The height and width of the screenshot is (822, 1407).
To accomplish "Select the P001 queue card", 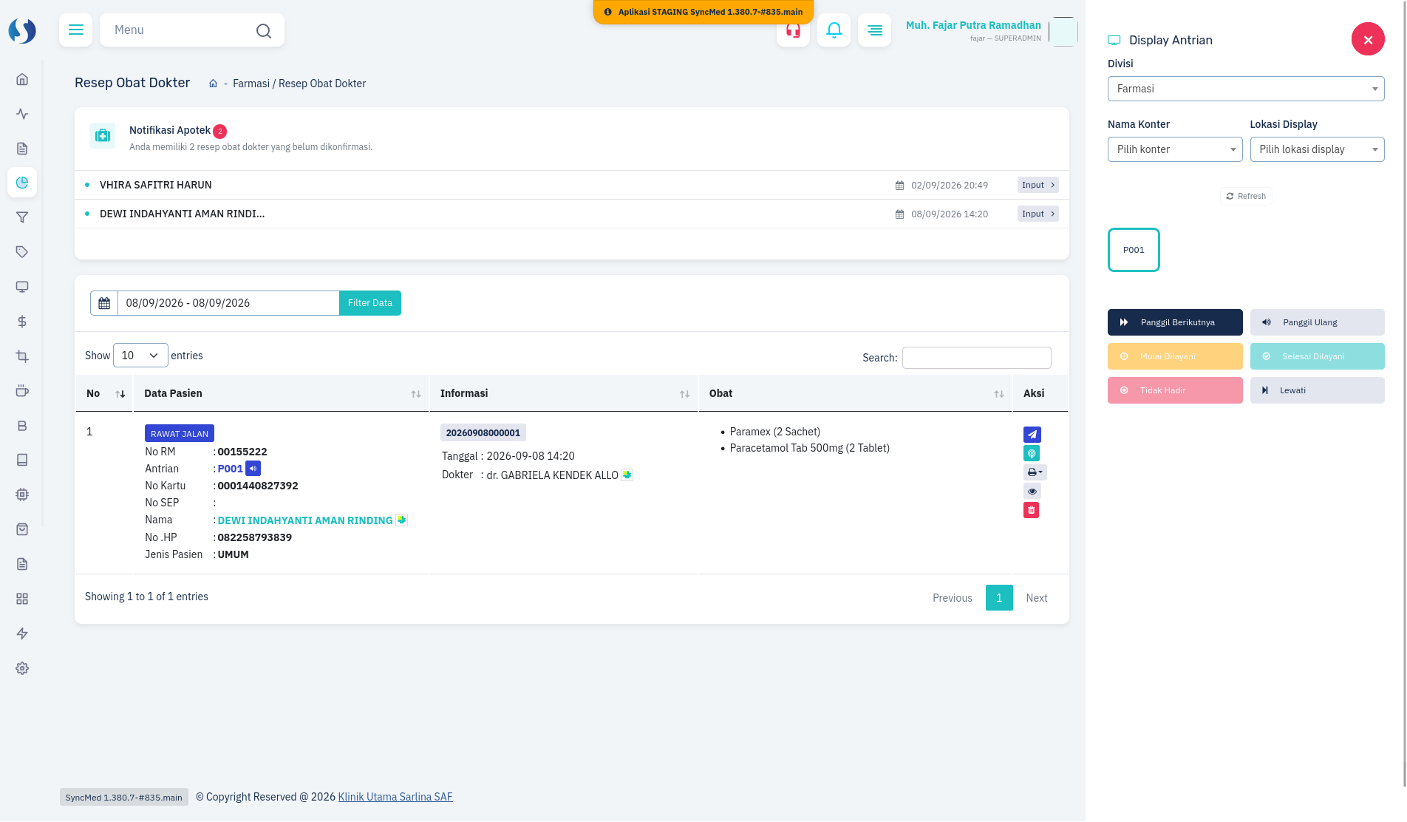I will coord(1134,250).
